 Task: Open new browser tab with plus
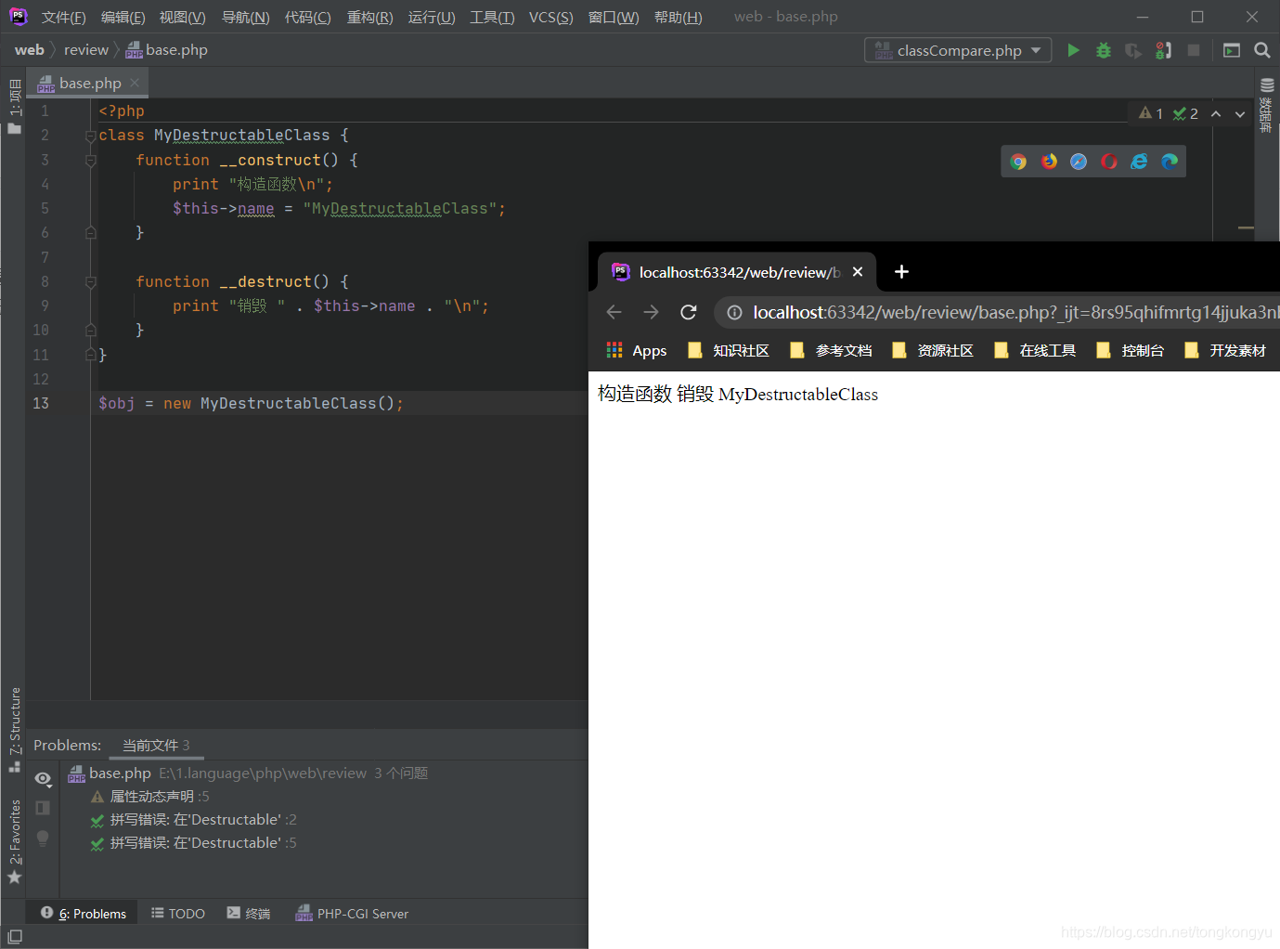(x=901, y=272)
